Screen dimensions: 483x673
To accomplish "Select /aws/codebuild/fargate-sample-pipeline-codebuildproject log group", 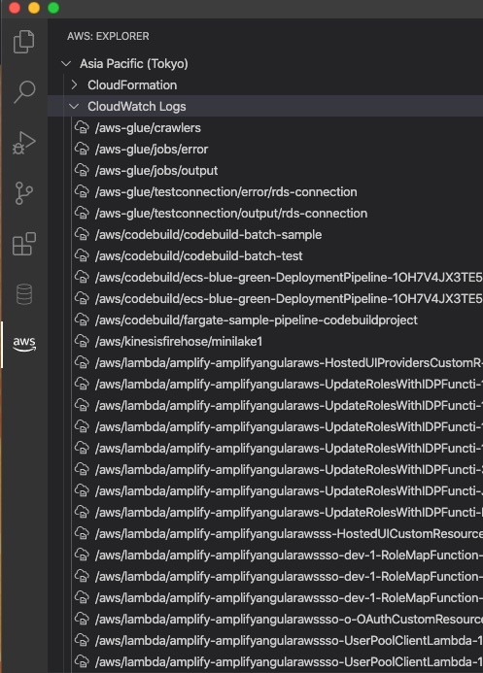I will click(257, 320).
